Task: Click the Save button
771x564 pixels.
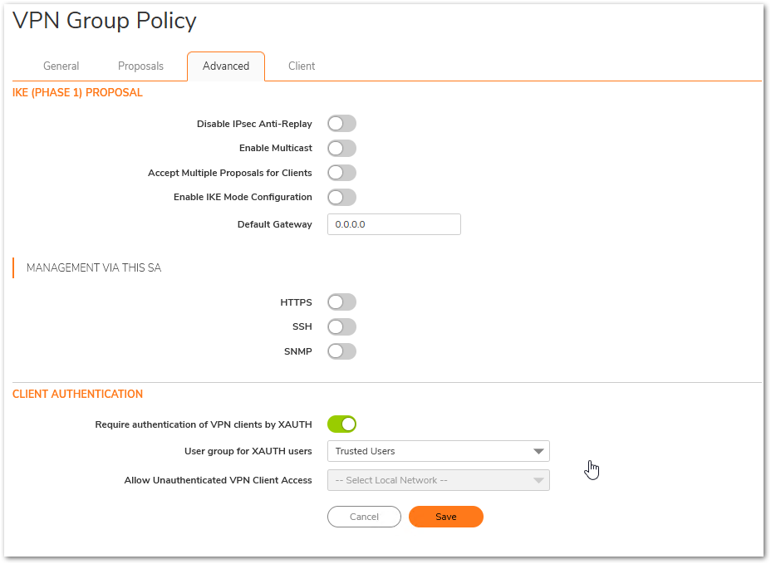Action: 445,517
